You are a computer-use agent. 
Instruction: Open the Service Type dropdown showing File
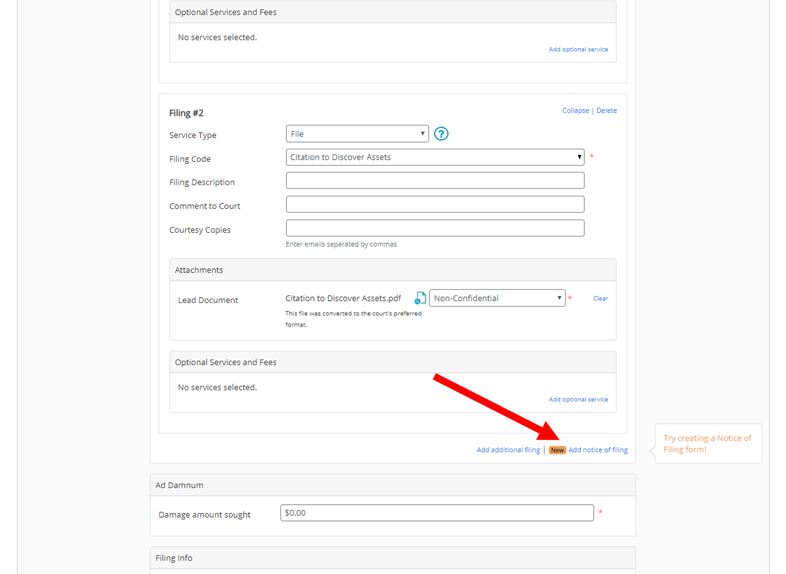[357, 134]
